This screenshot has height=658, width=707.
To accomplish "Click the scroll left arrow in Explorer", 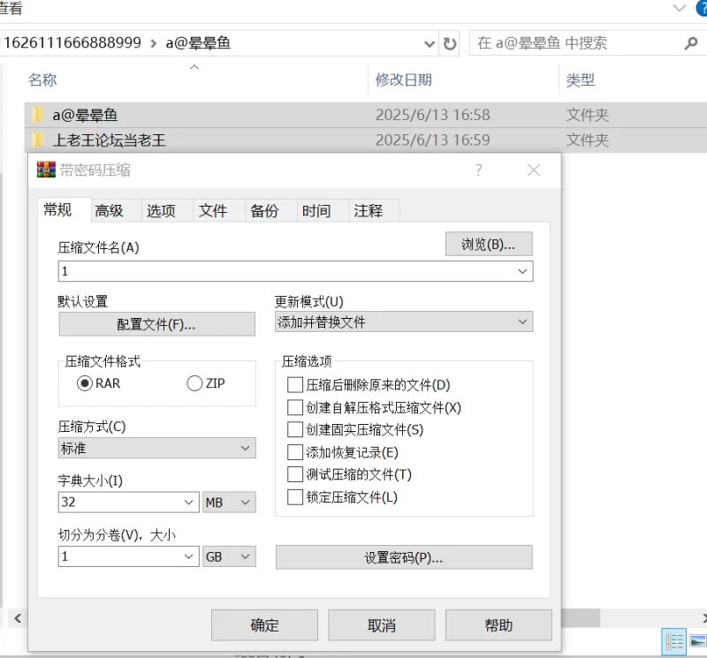I will click(x=17, y=618).
